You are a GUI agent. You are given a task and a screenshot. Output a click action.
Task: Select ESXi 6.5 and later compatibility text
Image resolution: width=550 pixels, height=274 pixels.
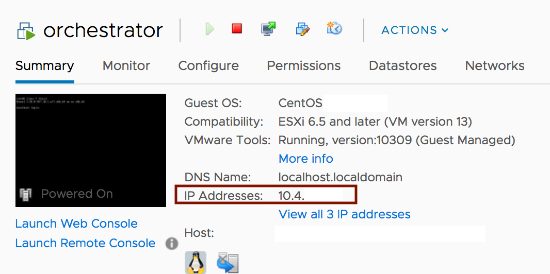click(x=375, y=122)
